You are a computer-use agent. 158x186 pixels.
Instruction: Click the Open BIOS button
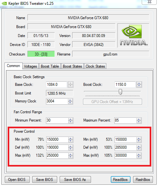click(x=17, y=180)
